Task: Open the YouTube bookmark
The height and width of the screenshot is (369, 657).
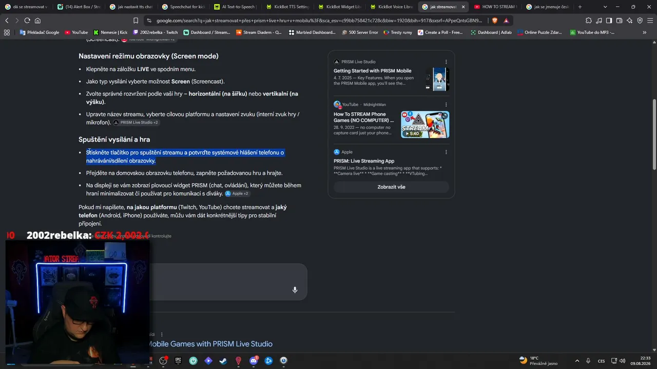Action: click(x=76, y=32)
